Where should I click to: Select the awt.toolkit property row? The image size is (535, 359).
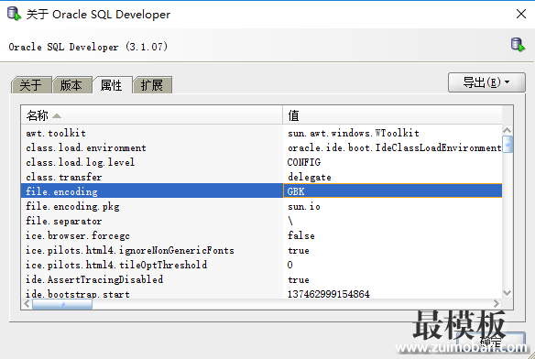coord(261,133)
